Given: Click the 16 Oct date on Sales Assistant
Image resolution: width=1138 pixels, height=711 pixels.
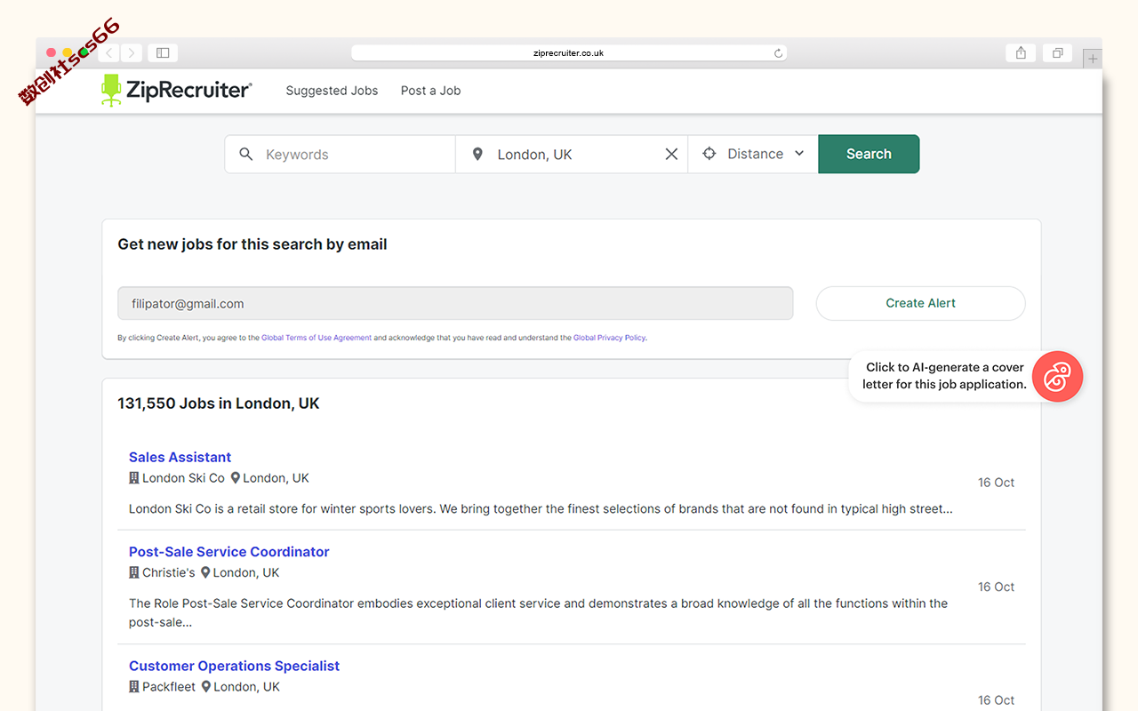Looking at the screenshot, I should point(996,483).
